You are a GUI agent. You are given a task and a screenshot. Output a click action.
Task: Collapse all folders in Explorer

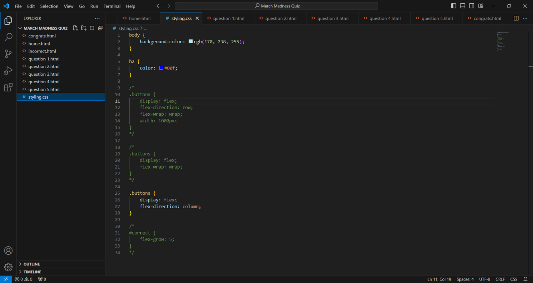pyautogui.click(x=100, y=28)
